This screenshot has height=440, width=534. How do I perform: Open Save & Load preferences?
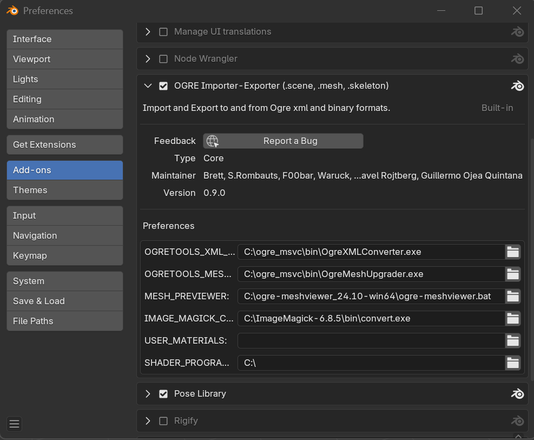click(65, 301)
